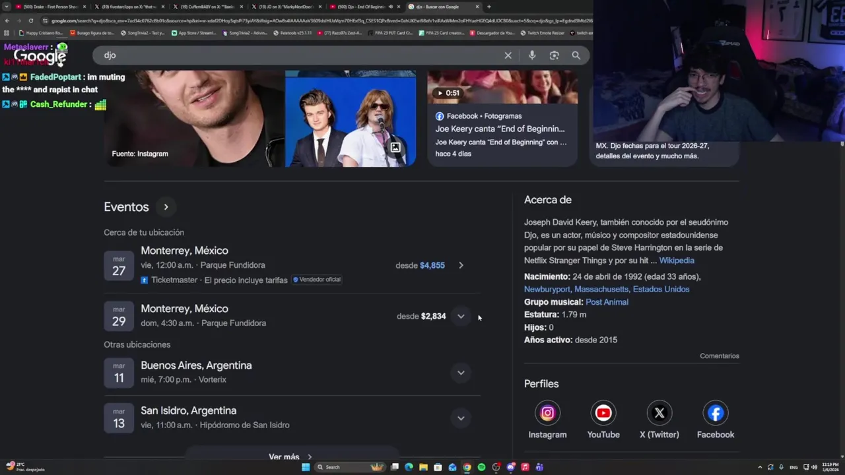
Task: Open the Instagram profile icon
Action: [547, 413]
